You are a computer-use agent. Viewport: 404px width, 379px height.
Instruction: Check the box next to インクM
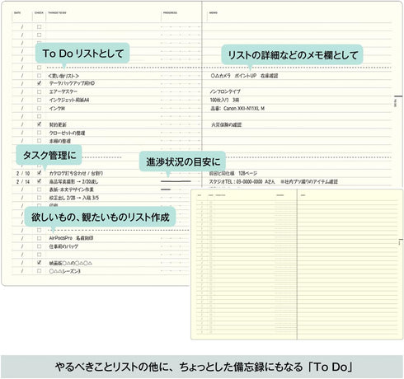point(39,108)
